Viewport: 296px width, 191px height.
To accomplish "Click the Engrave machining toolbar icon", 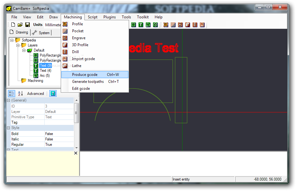I will tap(180, 25).
